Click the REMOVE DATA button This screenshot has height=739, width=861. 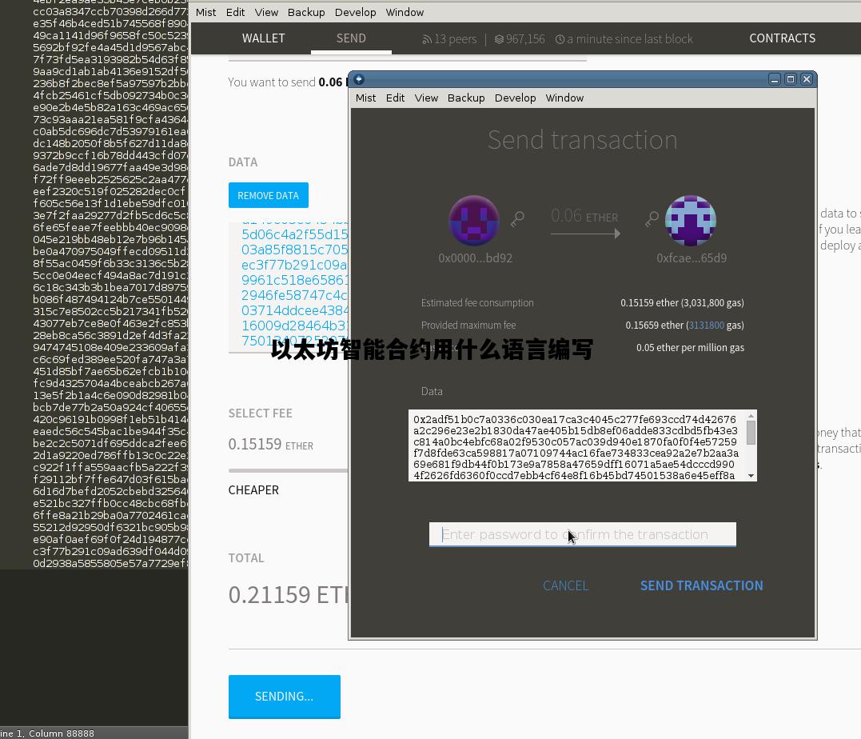pos(269,195)
